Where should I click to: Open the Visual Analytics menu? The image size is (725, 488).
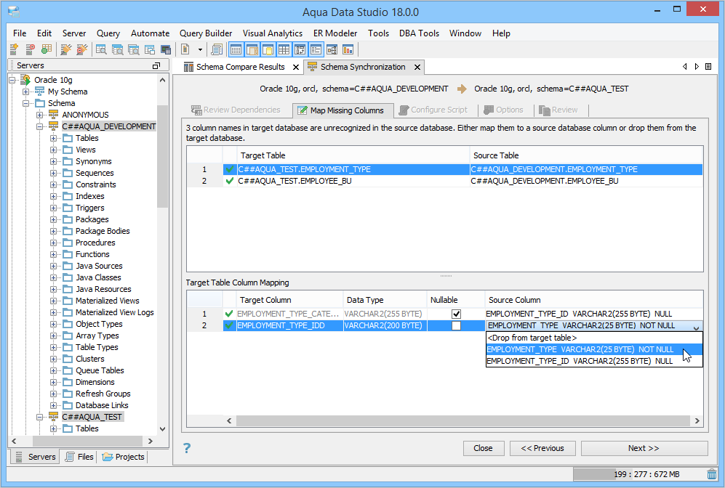click(273, 33)
